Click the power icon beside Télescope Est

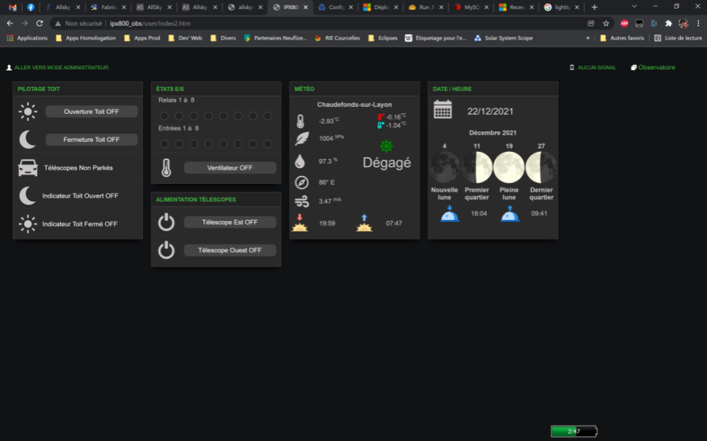(x=166, y=222)
